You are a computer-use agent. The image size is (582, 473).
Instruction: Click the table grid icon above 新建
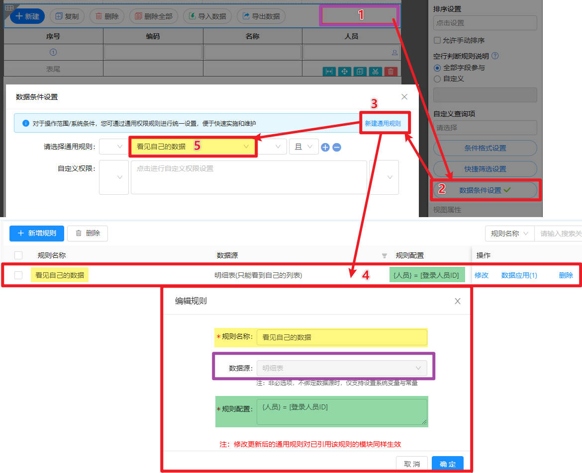(x=9, y=7)
